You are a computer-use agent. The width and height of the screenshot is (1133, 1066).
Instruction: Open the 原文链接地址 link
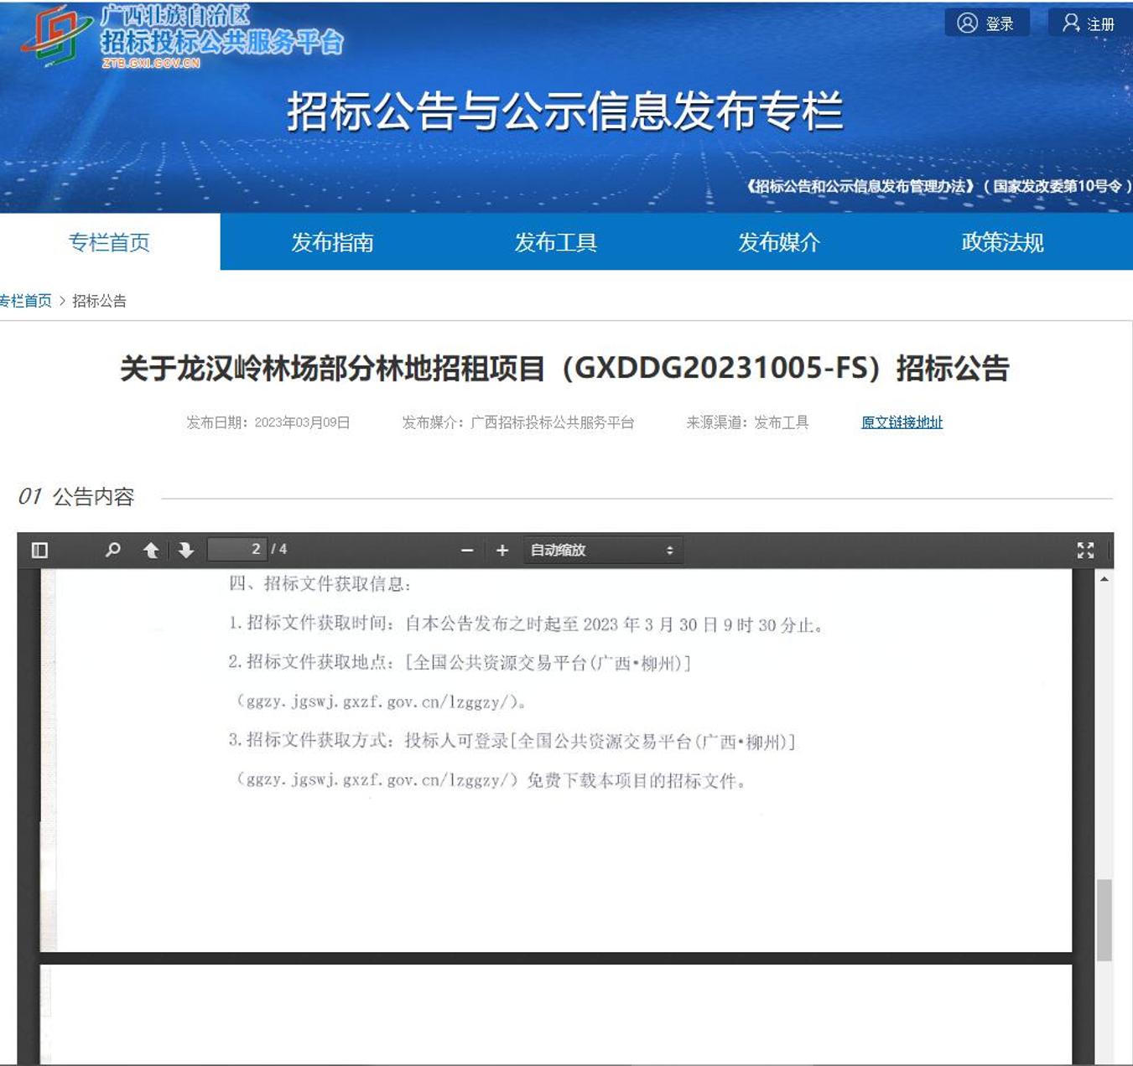click(902, 422)
